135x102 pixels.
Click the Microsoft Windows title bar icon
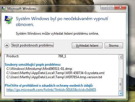coord(3,9)
